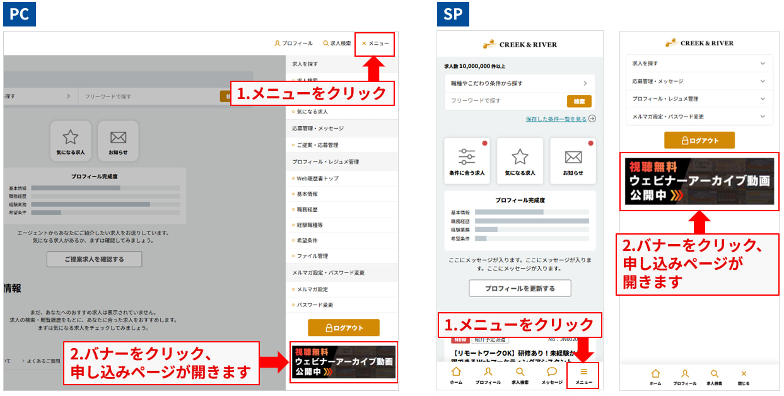Open 保存した条件一覧を見る link on SP home

(556, 119)
